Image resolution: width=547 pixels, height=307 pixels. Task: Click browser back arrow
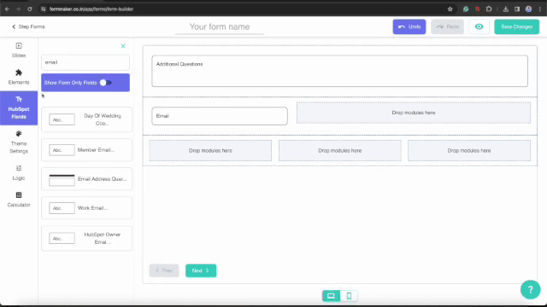point(7,9)
